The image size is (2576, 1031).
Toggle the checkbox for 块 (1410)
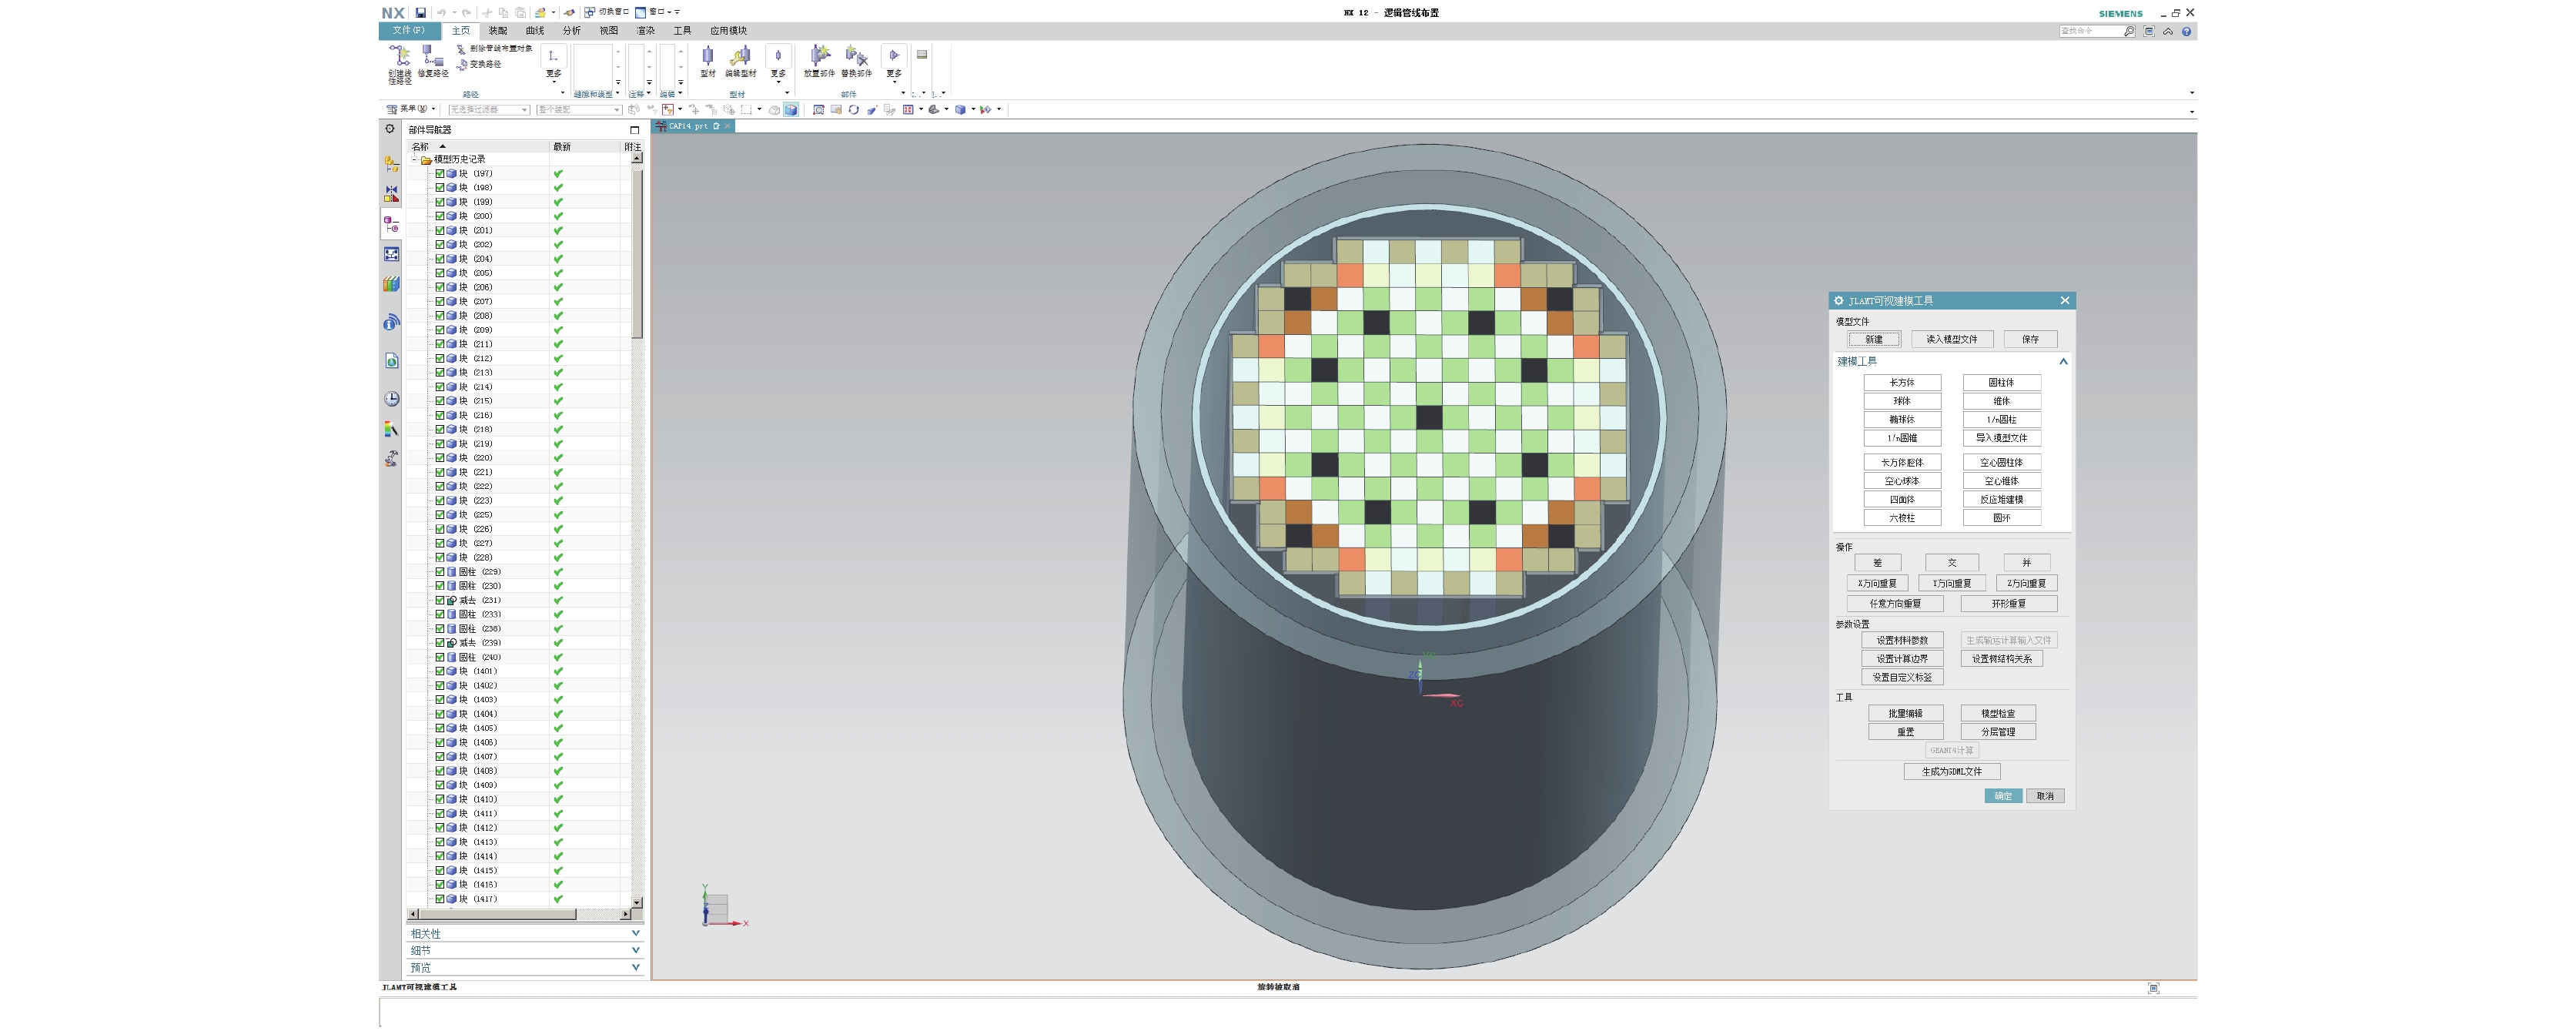point(439,799)
